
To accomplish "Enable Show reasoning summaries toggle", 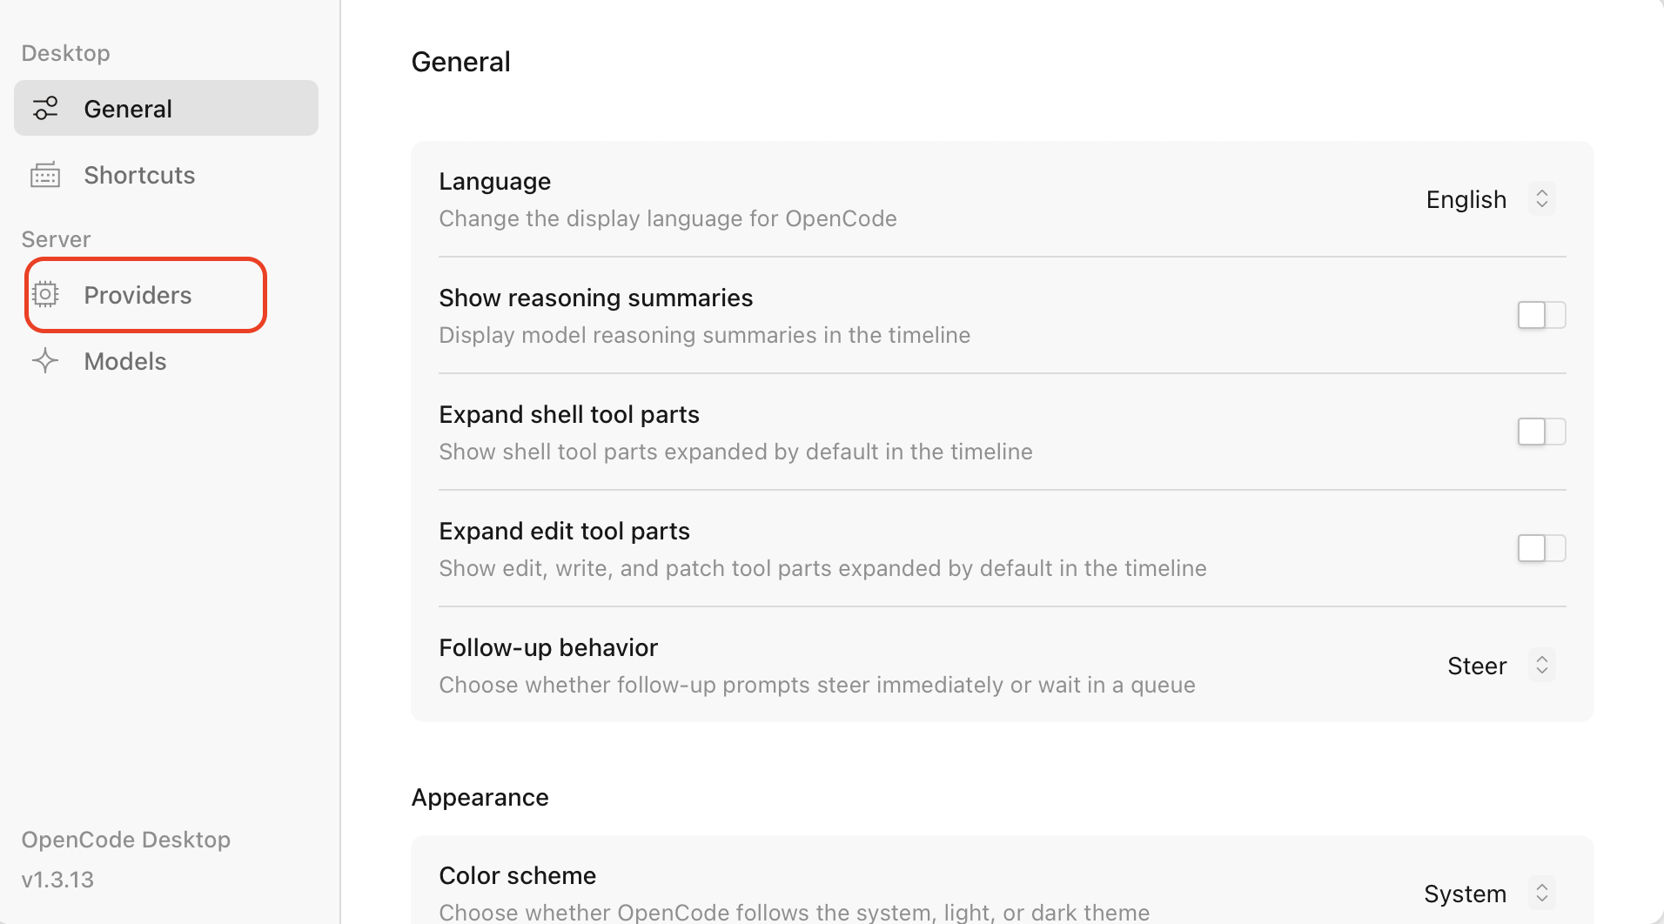I will [1540, 315].
